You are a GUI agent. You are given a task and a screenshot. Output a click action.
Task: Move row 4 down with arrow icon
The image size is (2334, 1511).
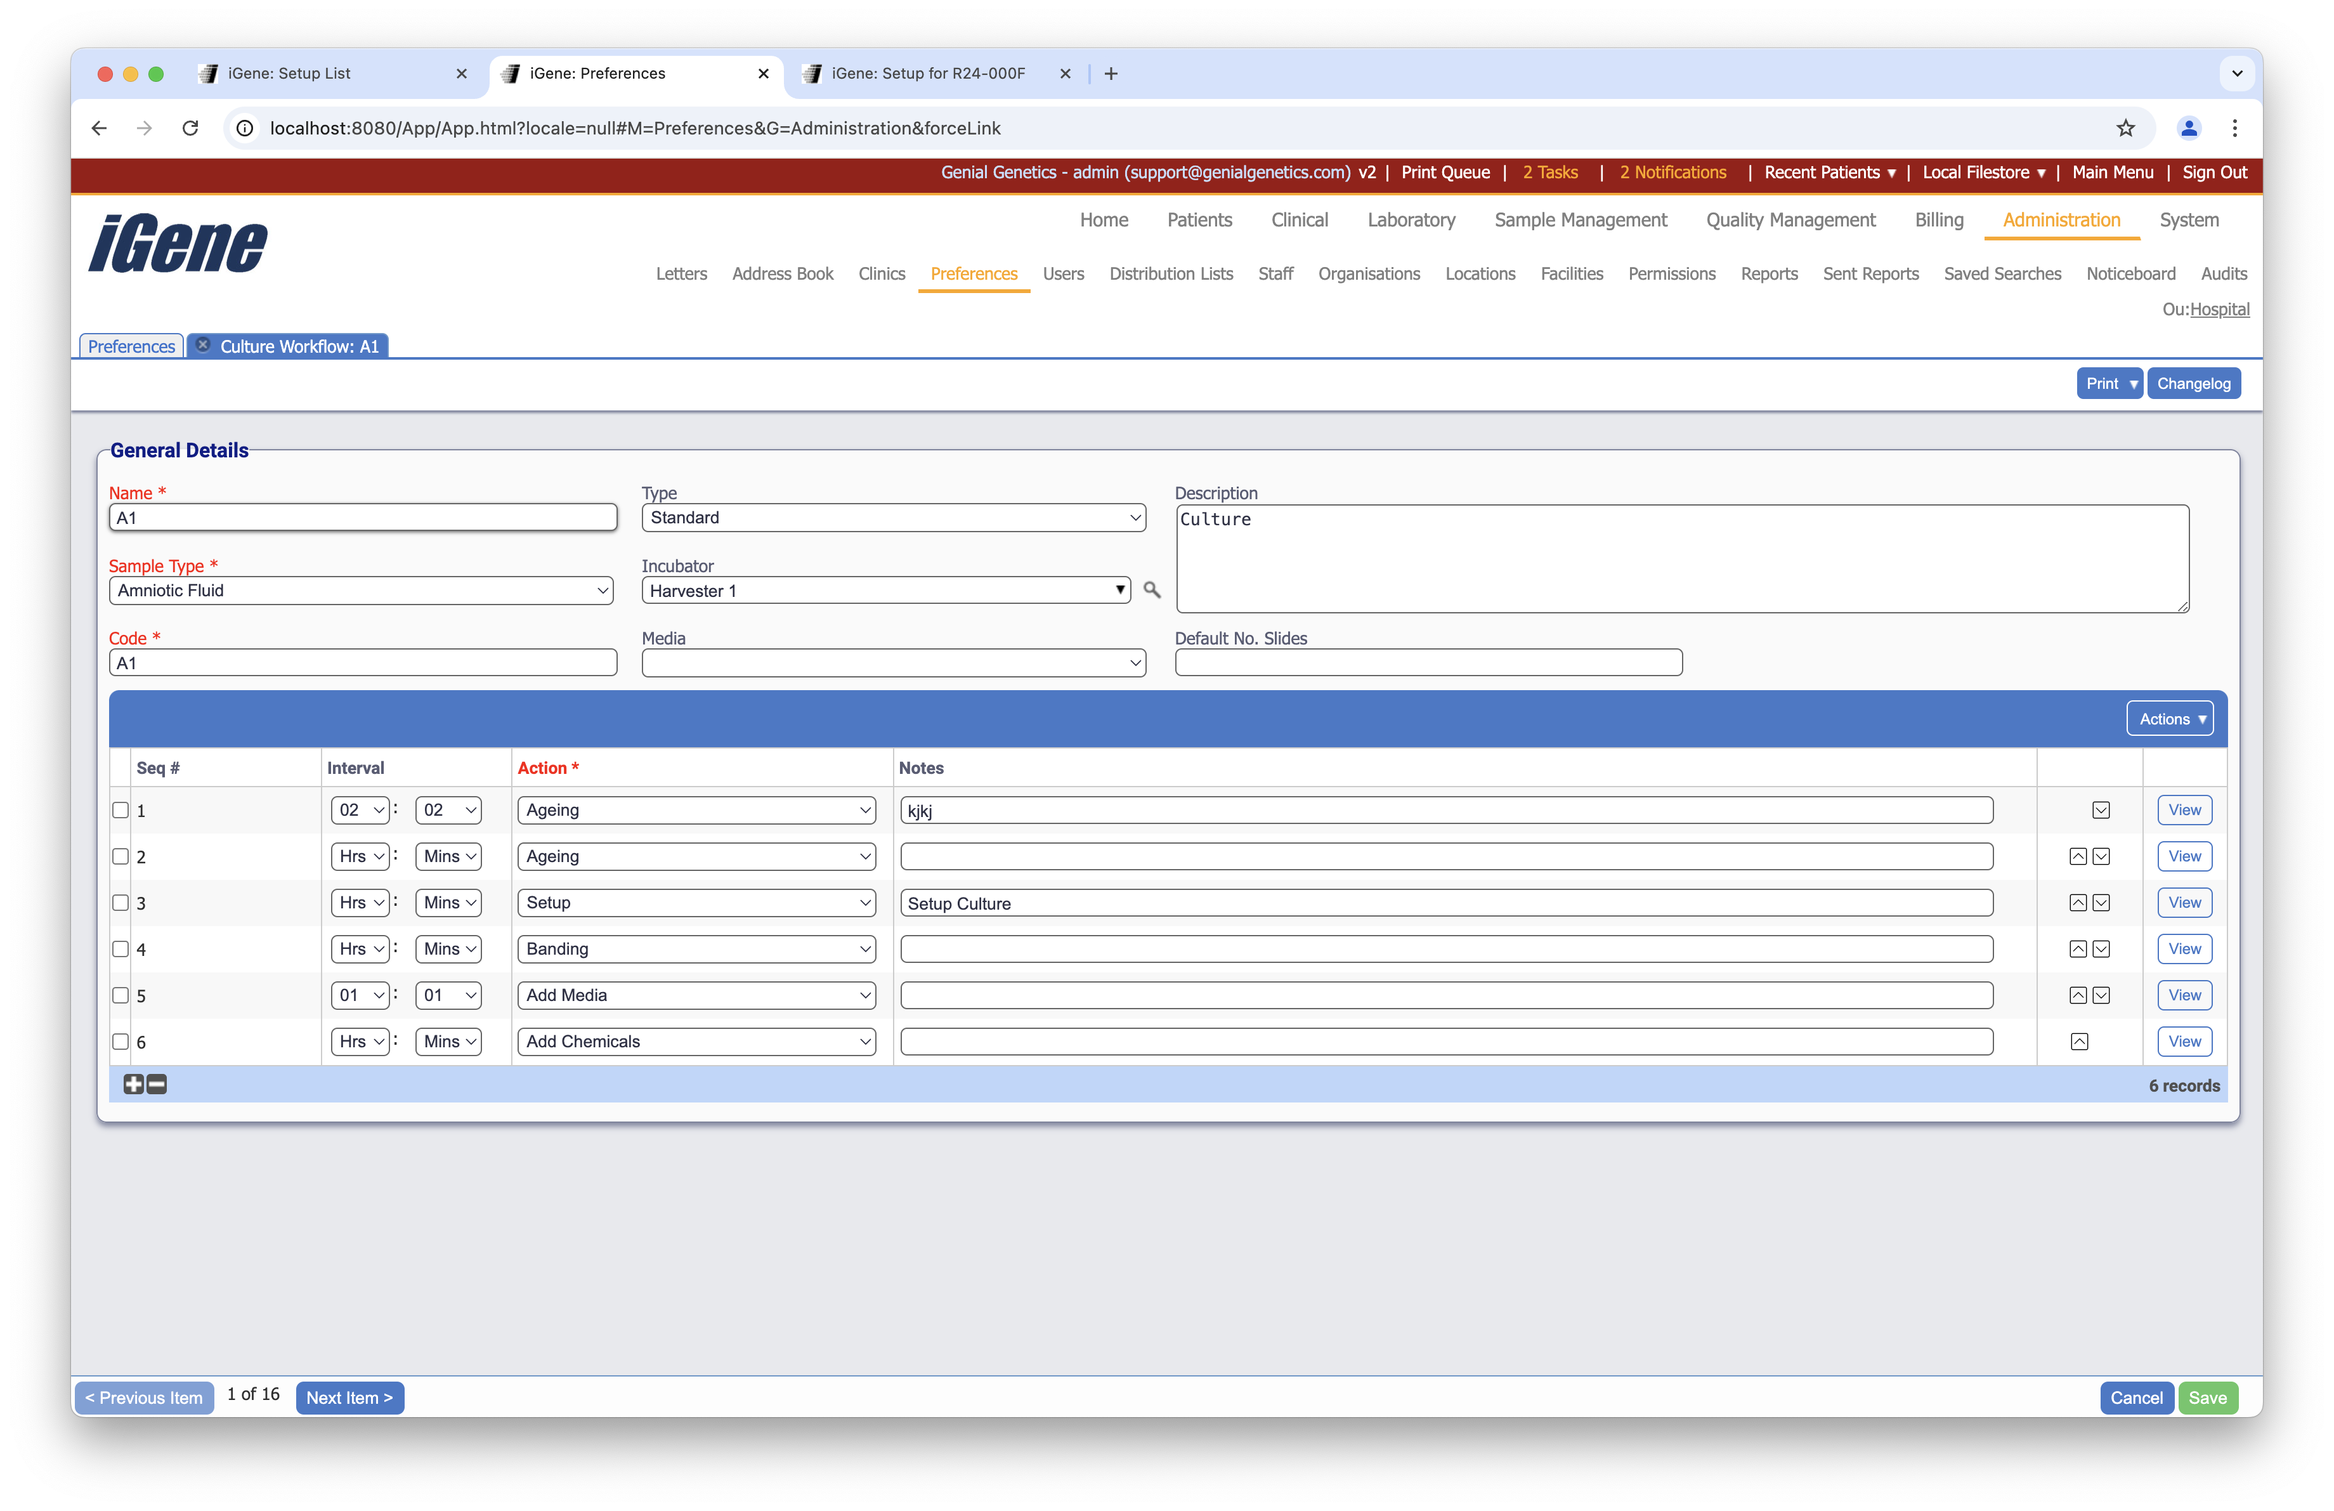[2101, 949]
